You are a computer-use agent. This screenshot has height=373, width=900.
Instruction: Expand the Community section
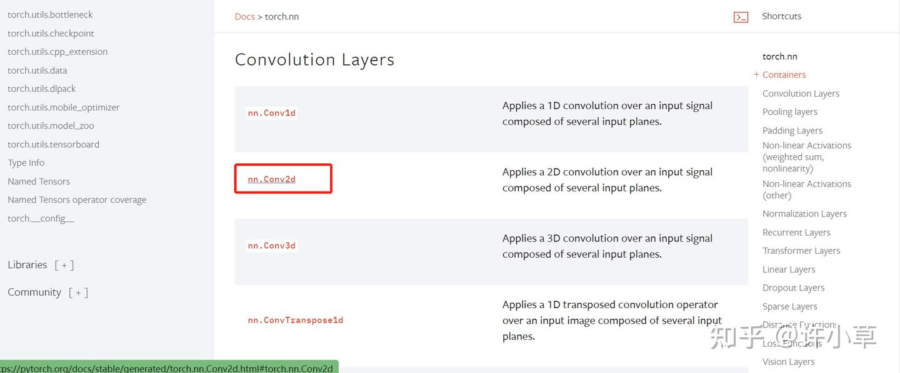[x=78, y=293]
